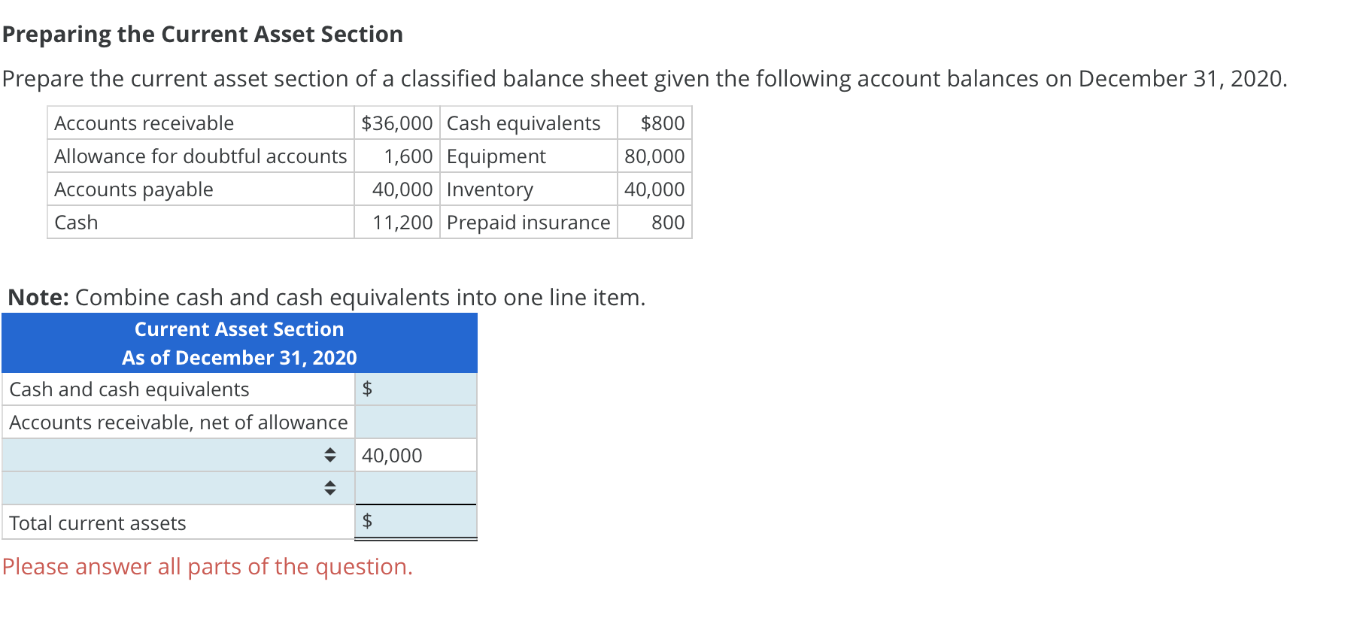Click the 'As of December 31, 2020' subtitle
The width and height of the screenshot is (1369, 621).
[239, 358]
